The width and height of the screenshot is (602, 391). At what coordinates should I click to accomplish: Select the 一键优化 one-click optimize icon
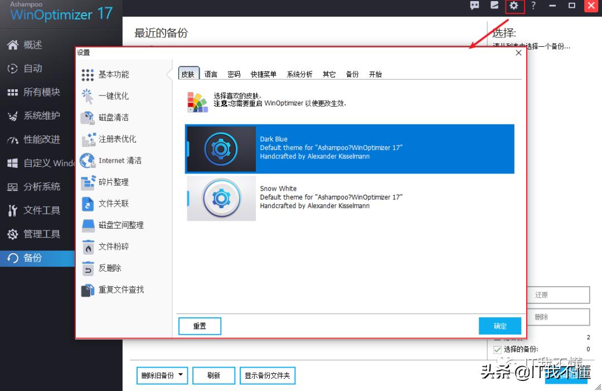pyautogui.click(x=88, y=96)
